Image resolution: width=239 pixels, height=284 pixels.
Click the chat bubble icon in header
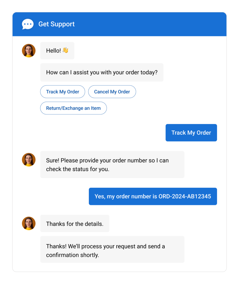click(28, 24)
